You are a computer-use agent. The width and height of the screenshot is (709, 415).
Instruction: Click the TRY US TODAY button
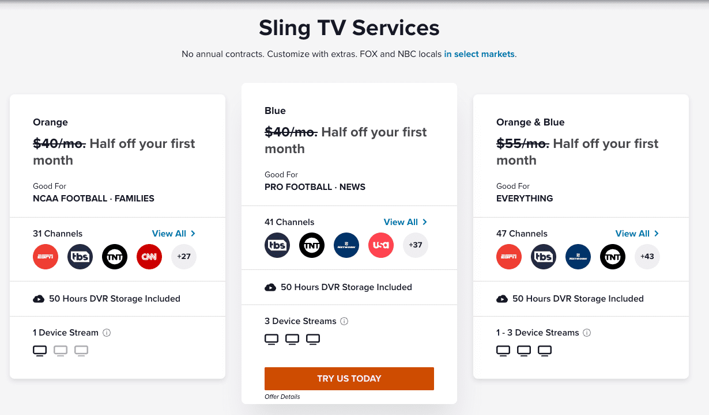click(x=349, y=378)
